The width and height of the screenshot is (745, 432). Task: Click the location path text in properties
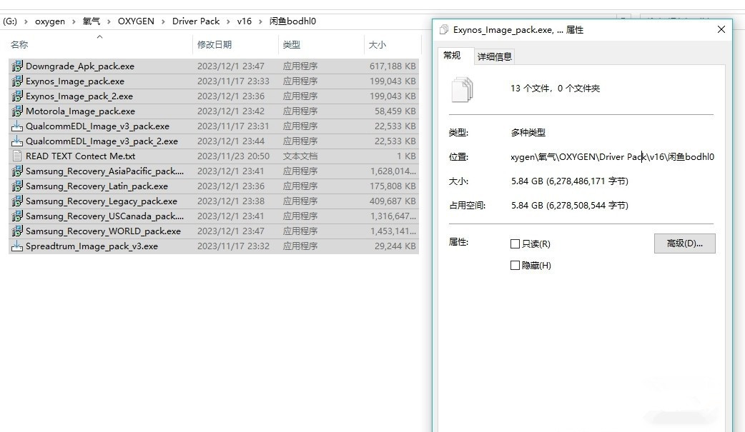[x=613, y=156]
